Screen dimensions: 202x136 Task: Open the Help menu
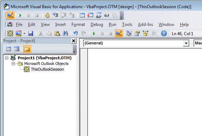click(x=184, y=25)
